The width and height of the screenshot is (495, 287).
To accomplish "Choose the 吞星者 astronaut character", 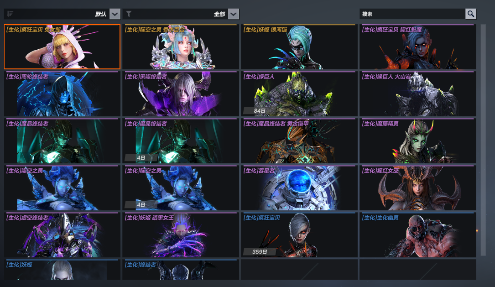I will point(299,188).
